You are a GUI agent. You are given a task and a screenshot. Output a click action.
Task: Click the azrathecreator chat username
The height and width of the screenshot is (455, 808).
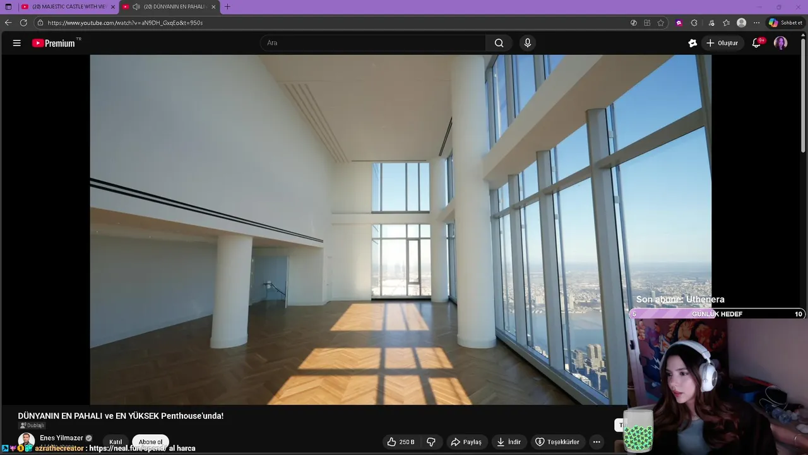click(x=59, y=448)
